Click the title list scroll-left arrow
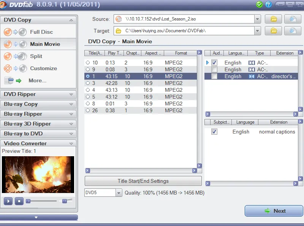The image size is (304, 226). (88, 171)
